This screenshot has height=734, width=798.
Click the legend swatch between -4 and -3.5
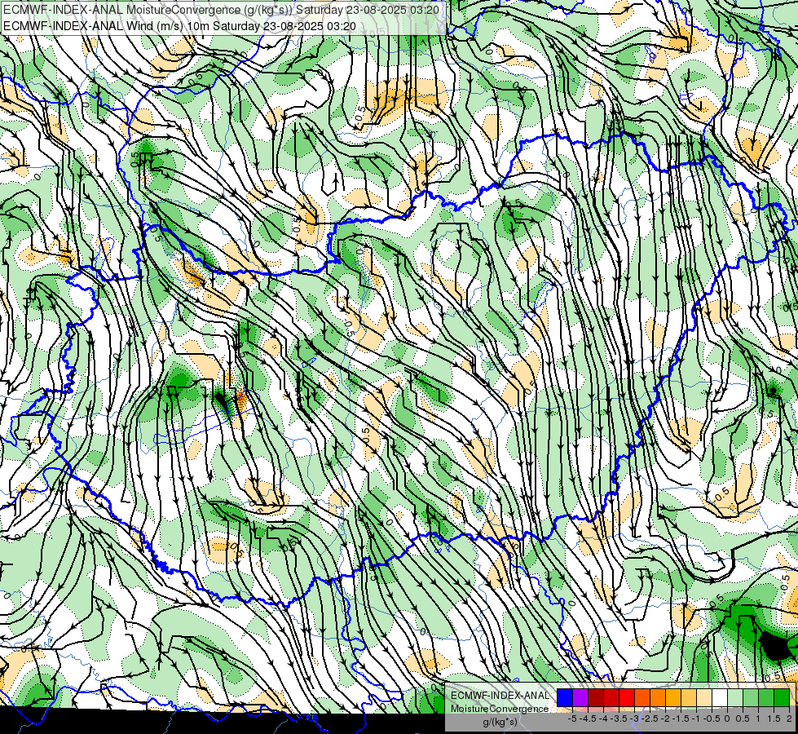tap(611, 698)
